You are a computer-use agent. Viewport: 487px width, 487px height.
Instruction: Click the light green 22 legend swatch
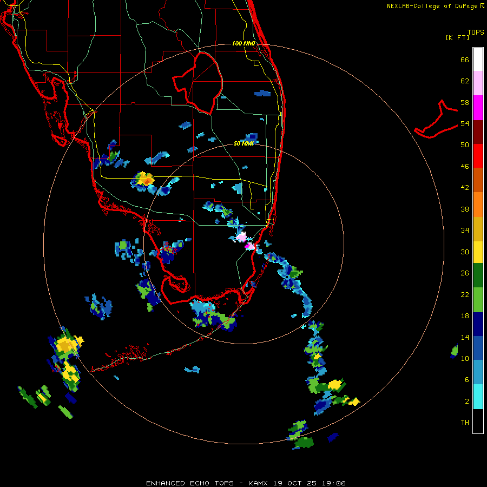[x=478, y=300]
